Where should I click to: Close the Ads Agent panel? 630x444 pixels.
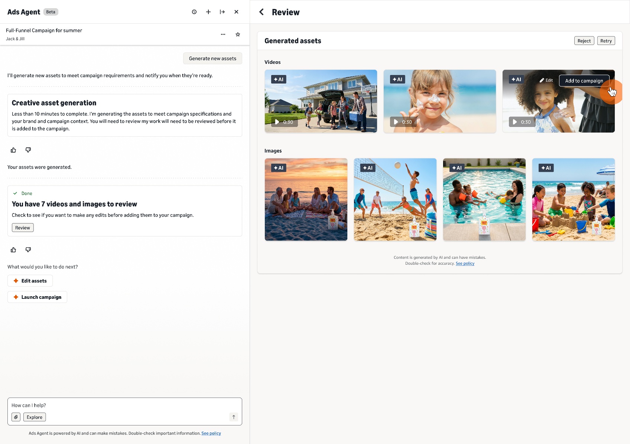[236, 12]
